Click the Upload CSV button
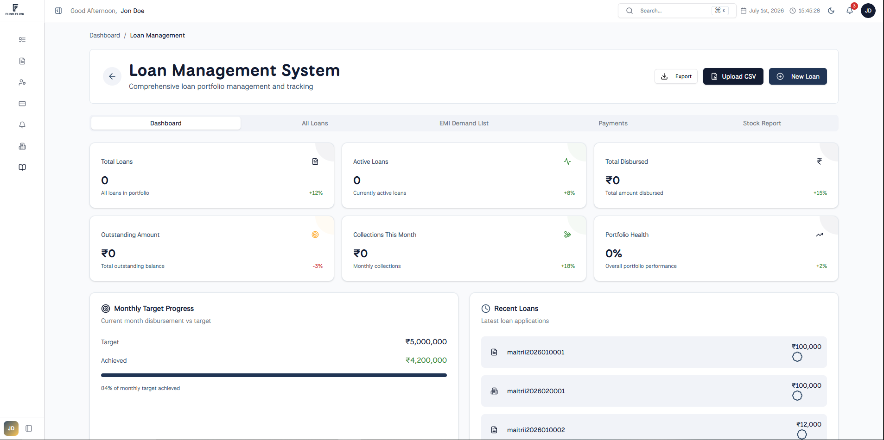This screenshot has height=440, width=884. 733,76
